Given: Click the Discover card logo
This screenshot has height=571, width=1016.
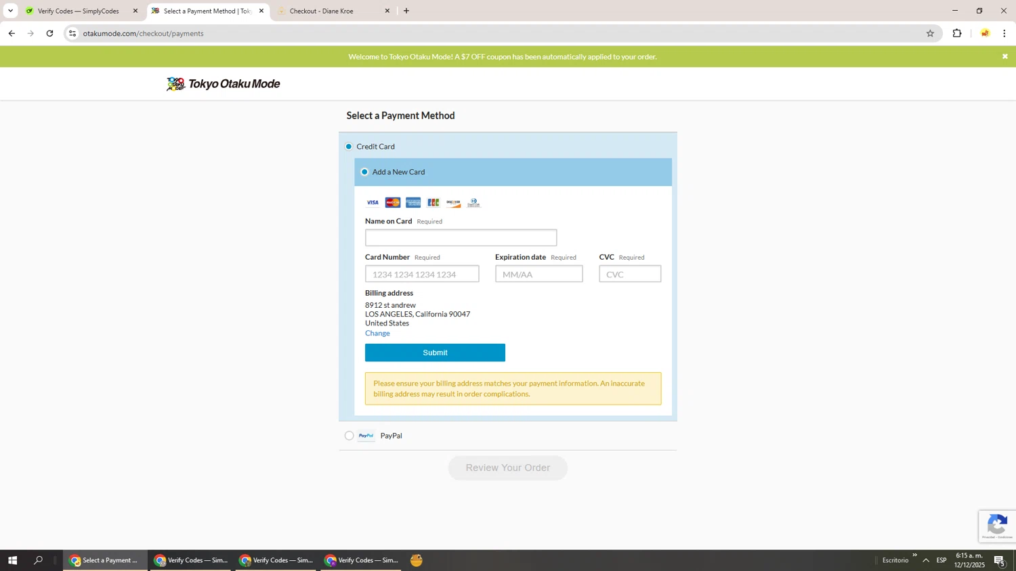Looking at the screenshot, I should click(453, 203).
